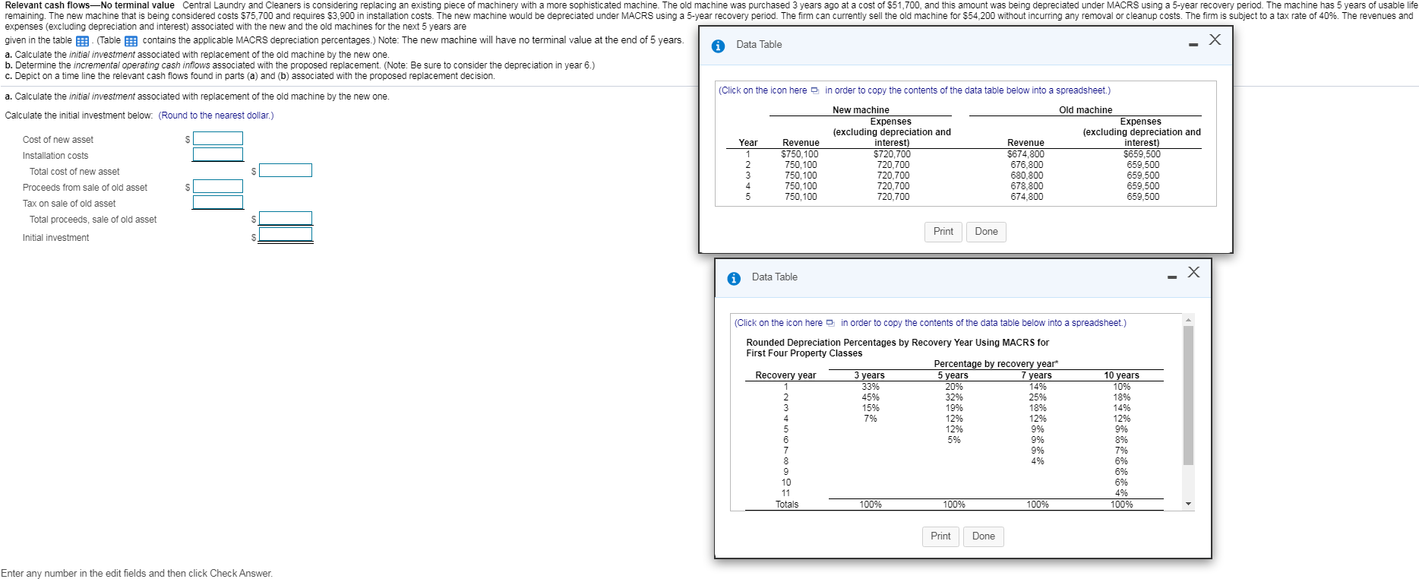
Task: Click the Initial investment input field
Action: pos(286,235)
